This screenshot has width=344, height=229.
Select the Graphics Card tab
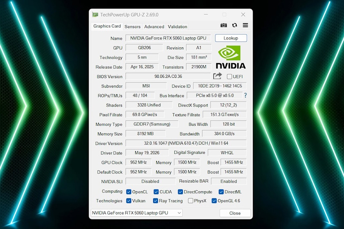click(107, 26)
